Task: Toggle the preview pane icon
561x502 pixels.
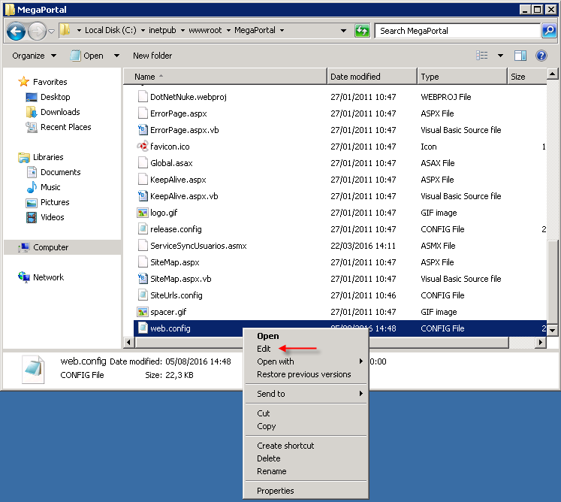Action: [x=520, y=56]
